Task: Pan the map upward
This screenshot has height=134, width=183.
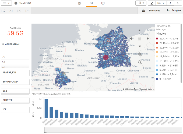Action: 139,31
